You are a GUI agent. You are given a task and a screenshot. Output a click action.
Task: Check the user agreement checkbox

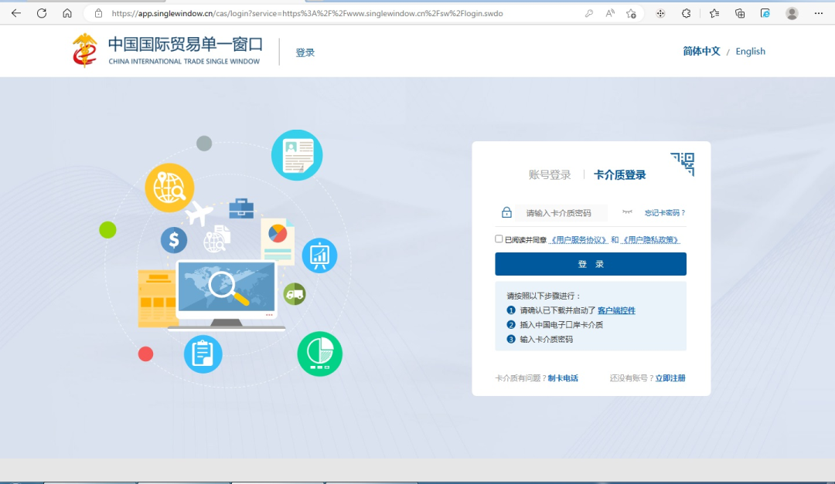point(499,239)
